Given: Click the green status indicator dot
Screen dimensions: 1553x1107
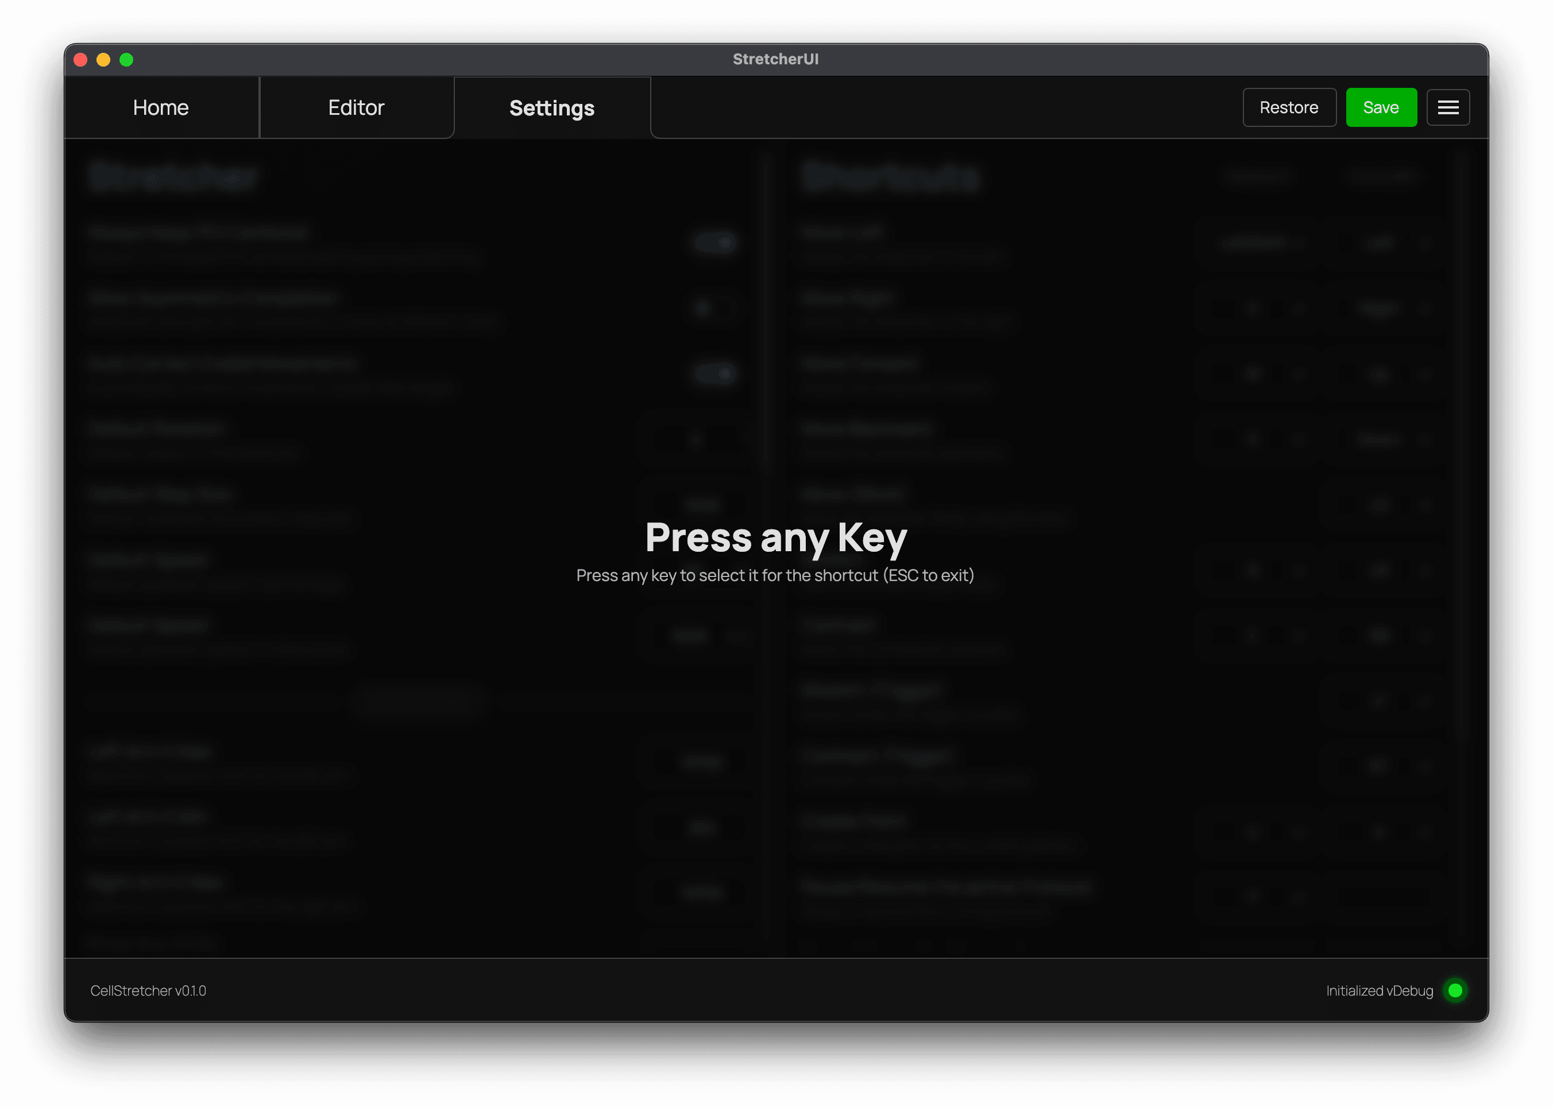Looking at the screenshot, I should click(1455, 990).
